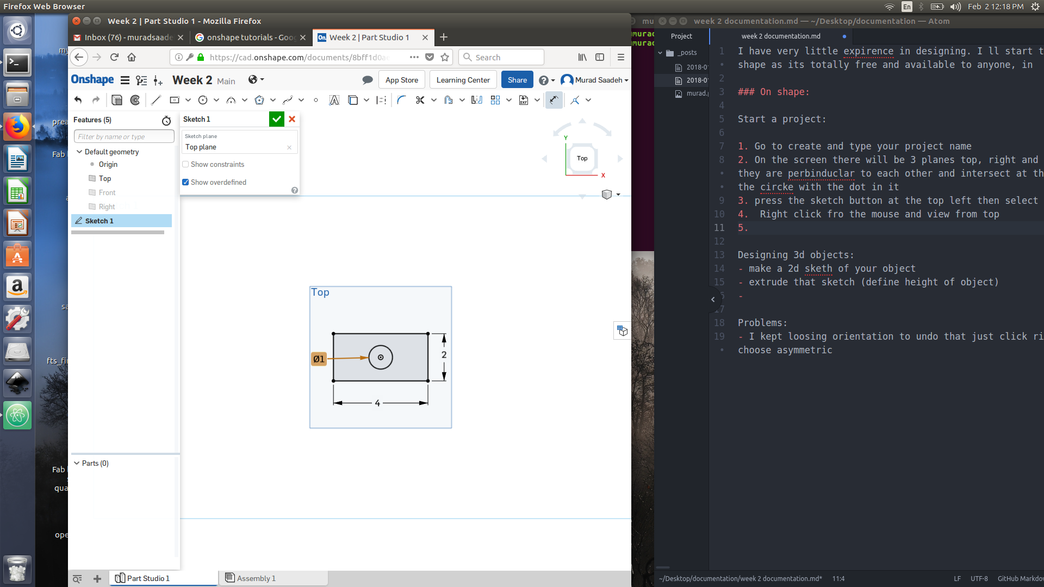Select the Point sketch tool
This screenshot has height=587, width=1044.
point(316,100)
